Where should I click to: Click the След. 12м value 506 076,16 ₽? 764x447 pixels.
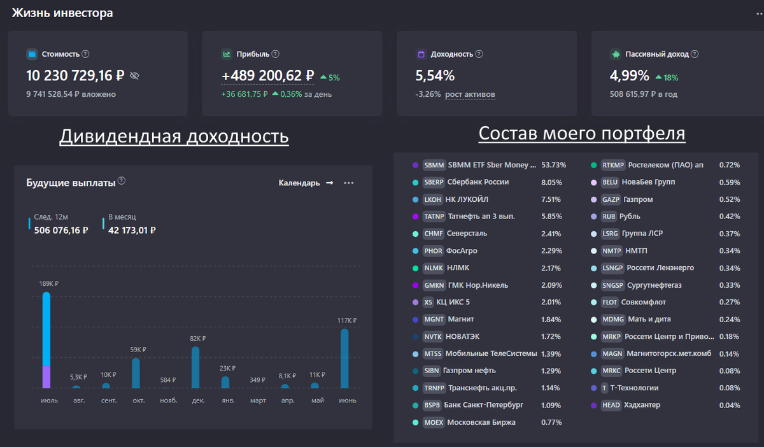(61, 230)
